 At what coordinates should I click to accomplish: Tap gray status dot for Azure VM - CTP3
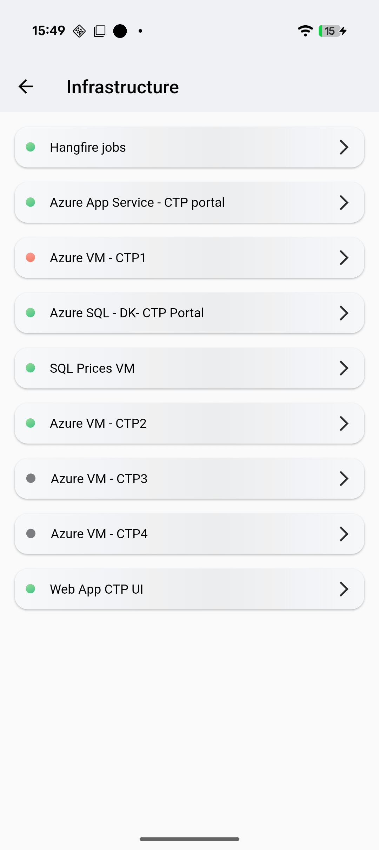pos(31,478)
